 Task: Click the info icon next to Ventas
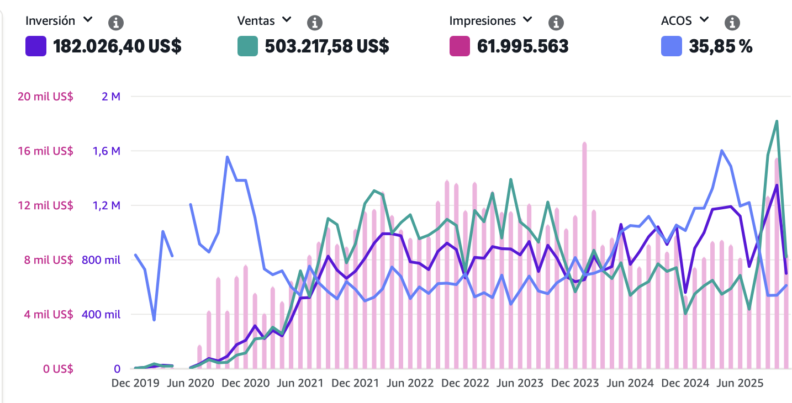coord(314,23)
